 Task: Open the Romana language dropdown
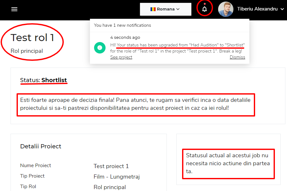pyautogui.click(x=165, y=9)
